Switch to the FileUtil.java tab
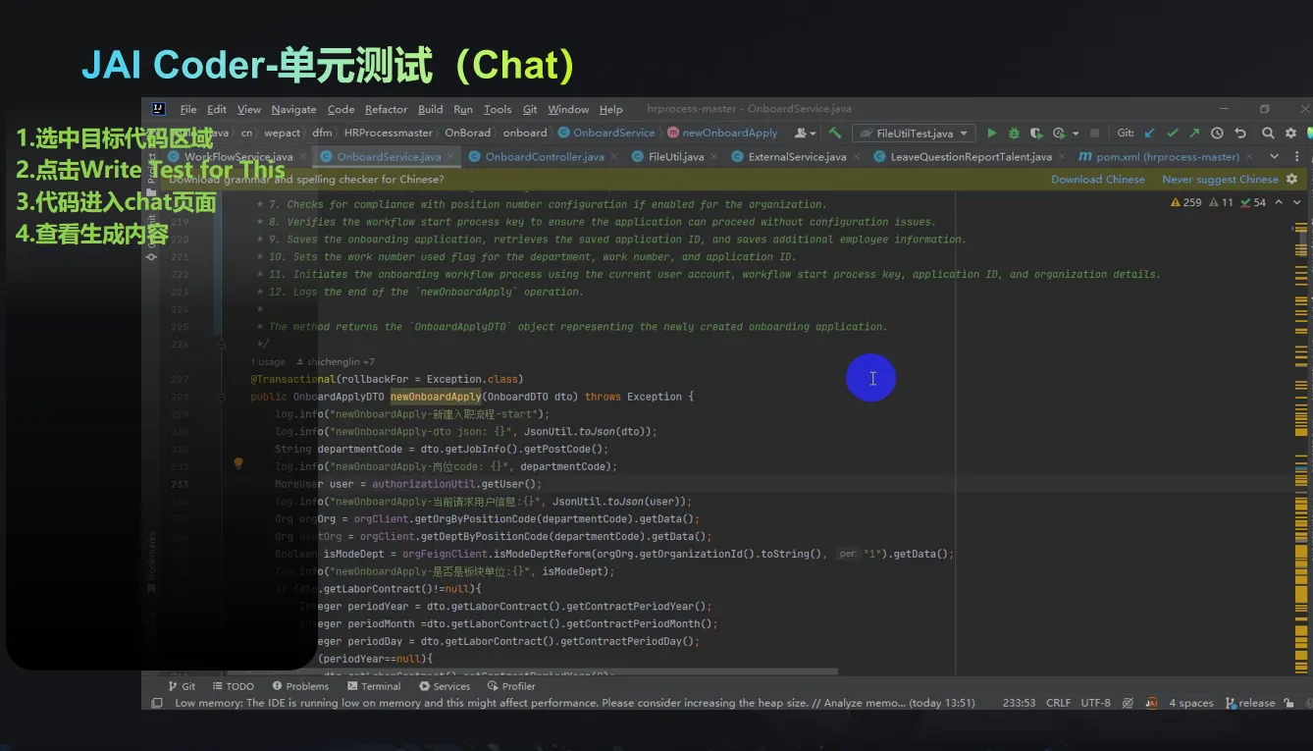Viewport: 1313px width, 751px height. [676, 157]
